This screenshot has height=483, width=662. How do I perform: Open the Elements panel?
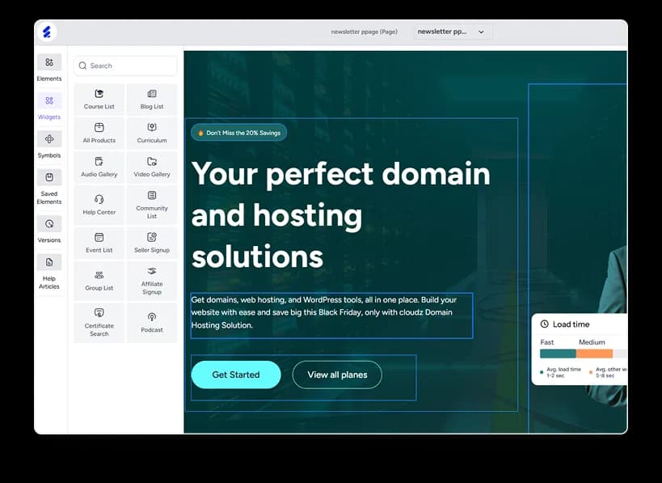tap(48, 68)
